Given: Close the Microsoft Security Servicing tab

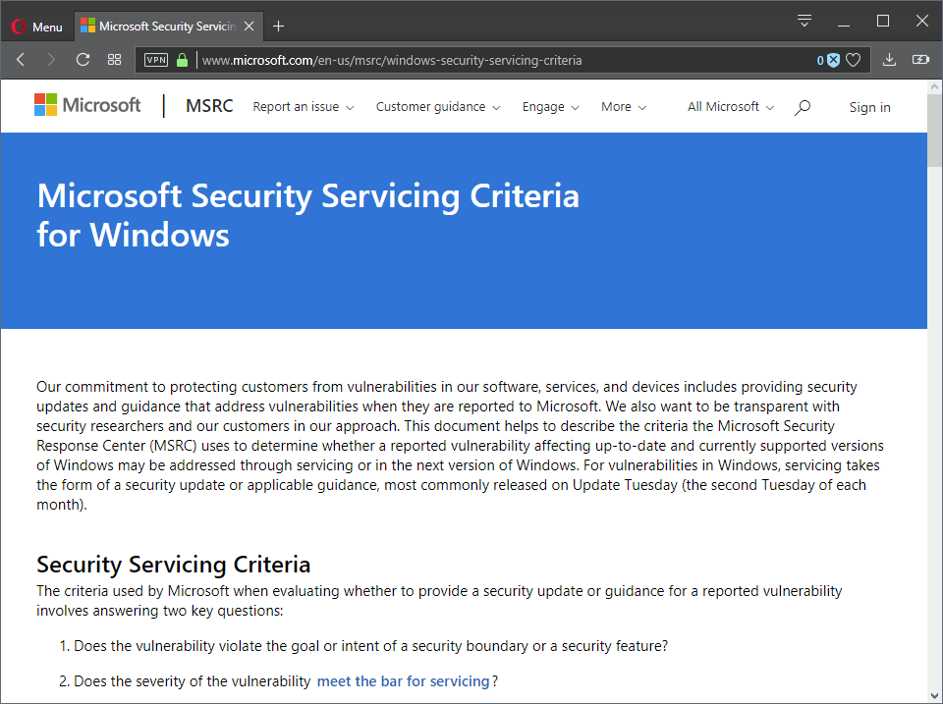Looking at the screenshot, I should [x=249, y=27].
